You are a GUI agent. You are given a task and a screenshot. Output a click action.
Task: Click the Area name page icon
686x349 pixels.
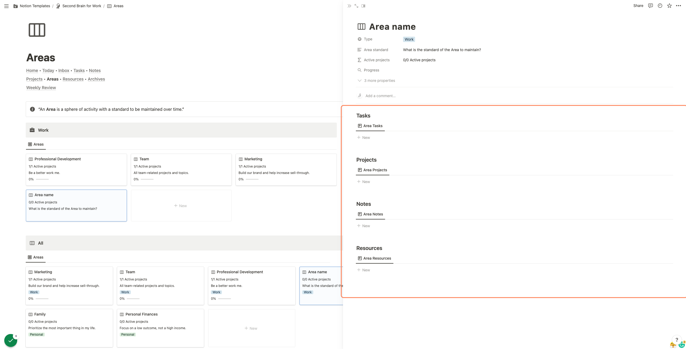tap(361, 26)
